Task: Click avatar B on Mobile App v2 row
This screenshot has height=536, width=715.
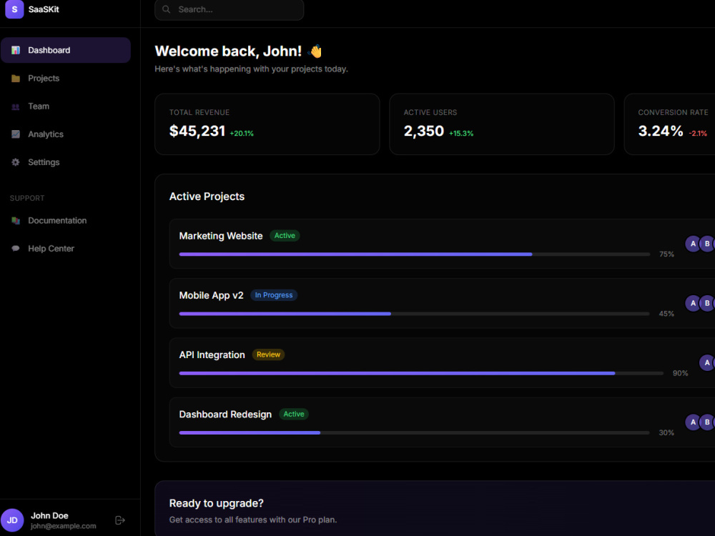Action: pyautogui.click(x=707, y=303)
